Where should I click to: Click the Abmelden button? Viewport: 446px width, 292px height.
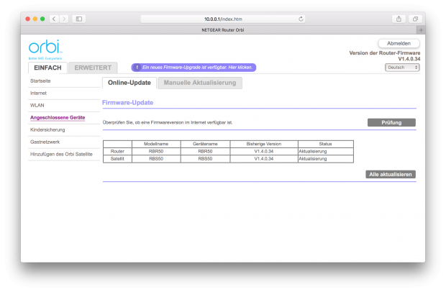(399, 43)
